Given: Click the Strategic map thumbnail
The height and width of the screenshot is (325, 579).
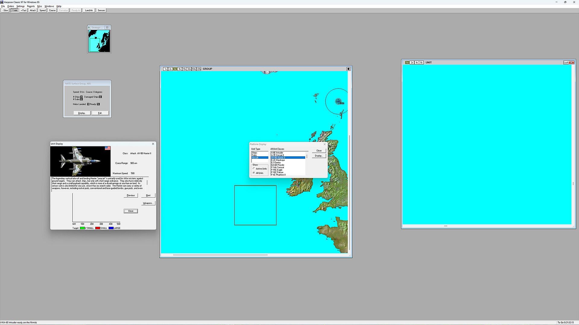Looking at the screenshot, I should (x=99, y=41).
